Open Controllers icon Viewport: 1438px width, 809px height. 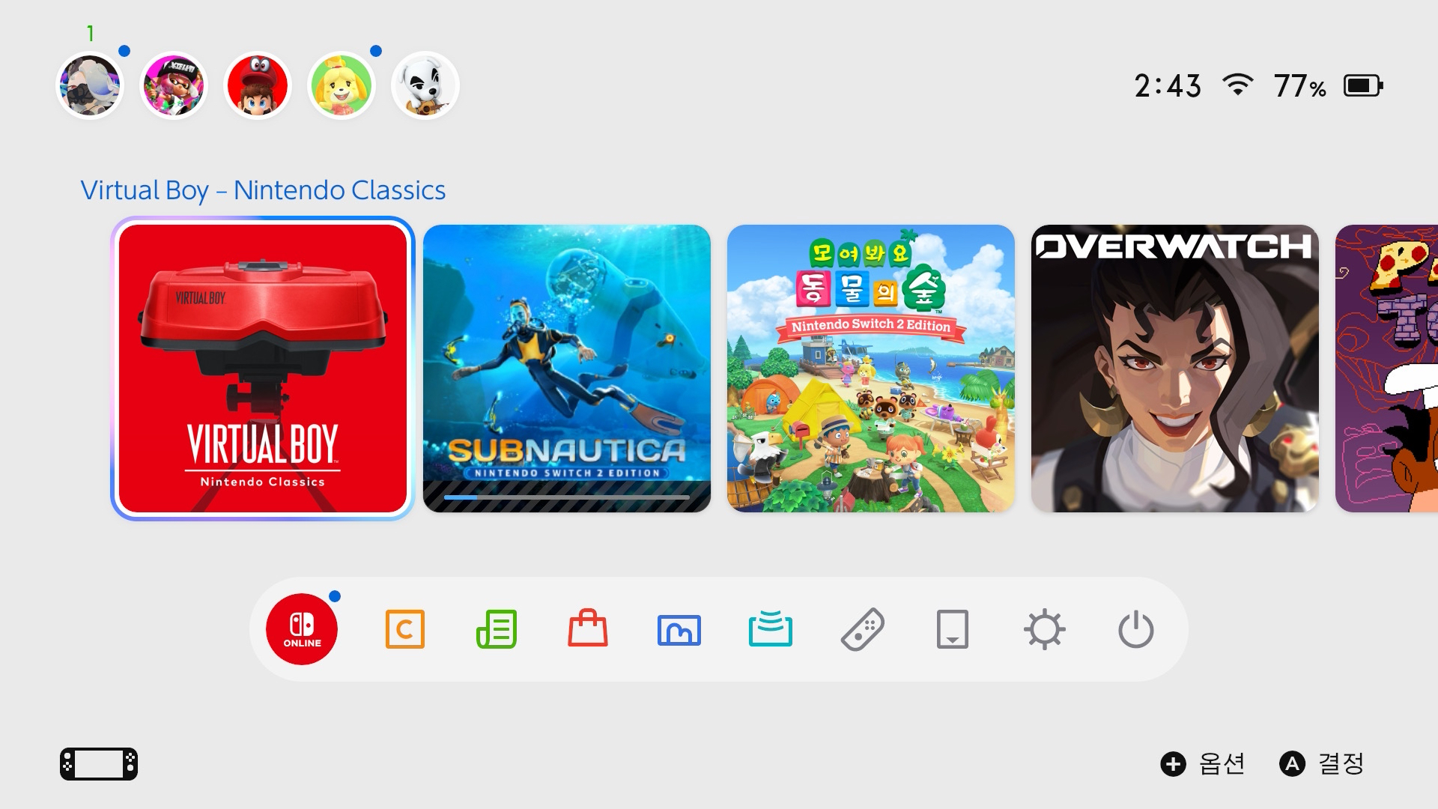click(x=862, y=629)
